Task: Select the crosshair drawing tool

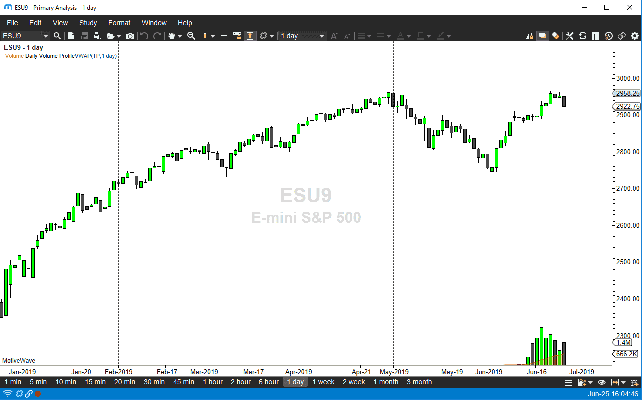Action: [224, 36]
